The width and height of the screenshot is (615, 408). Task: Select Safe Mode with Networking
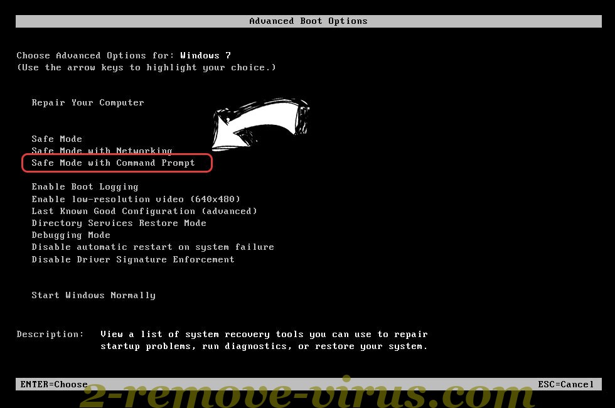point(102,151)
